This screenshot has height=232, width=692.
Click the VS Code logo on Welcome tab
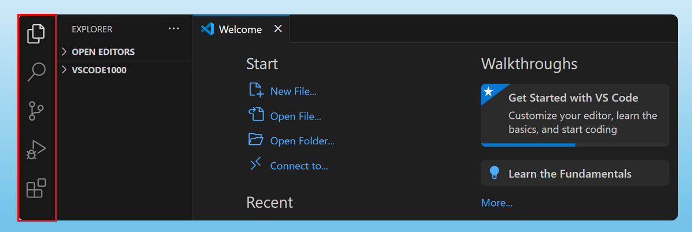coord(207,29)
